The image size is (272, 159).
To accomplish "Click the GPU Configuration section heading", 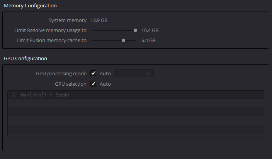I will [25, 59].
